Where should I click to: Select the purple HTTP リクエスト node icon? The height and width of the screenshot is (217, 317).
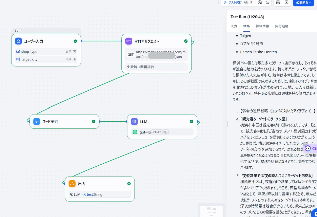(128, 41)
